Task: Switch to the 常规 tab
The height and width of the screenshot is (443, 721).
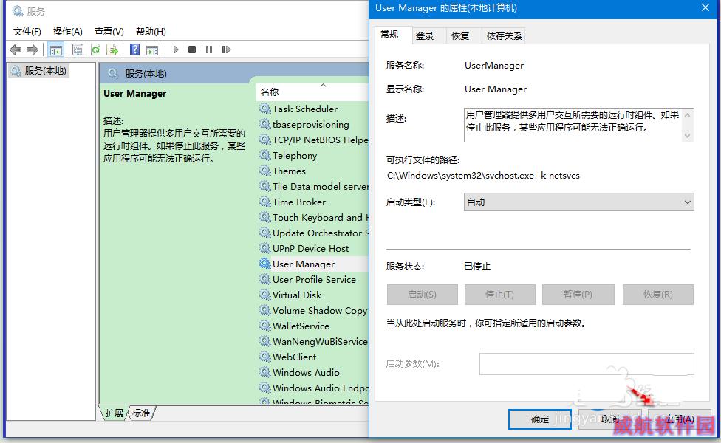Action: click(x=390, y=35)
